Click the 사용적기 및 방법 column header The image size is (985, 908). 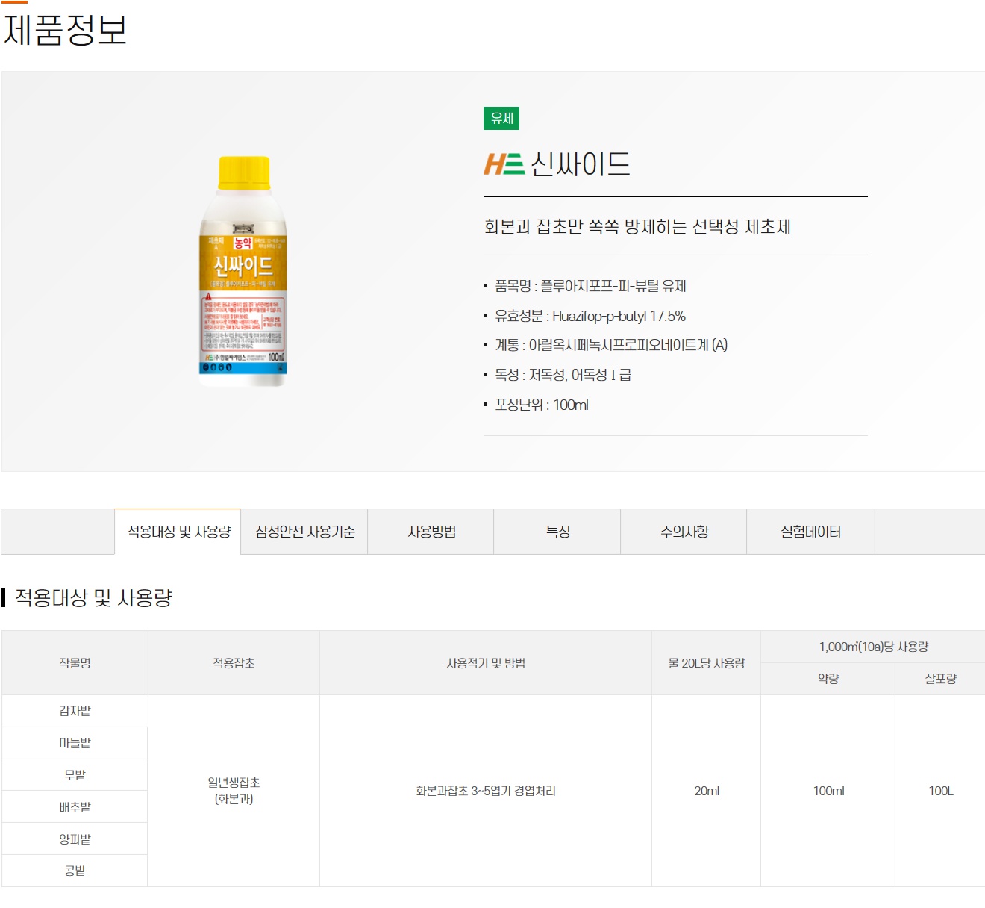pyautogui.click(x=486, y=663)
